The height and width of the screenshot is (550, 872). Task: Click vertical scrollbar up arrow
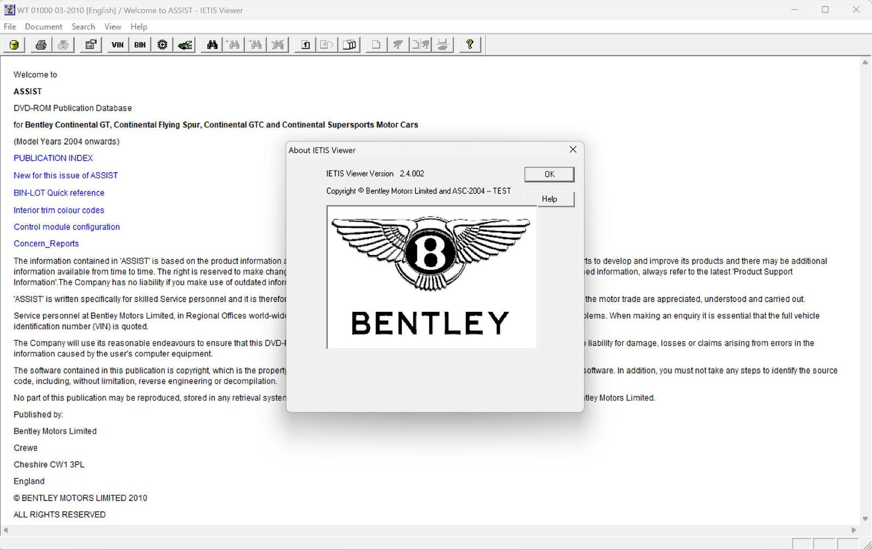tap(865, 62)
